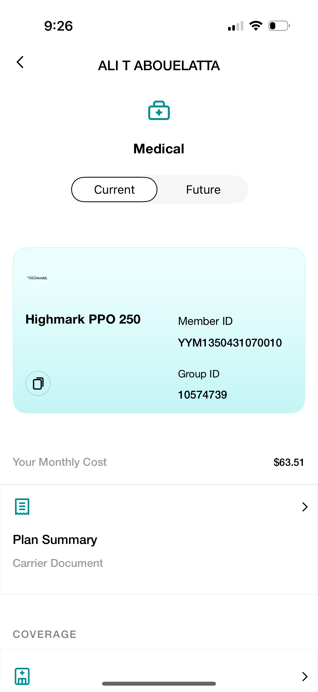The image size is (318, 692).
Task: Tap the home indicator bar
Action: (159, 684)
